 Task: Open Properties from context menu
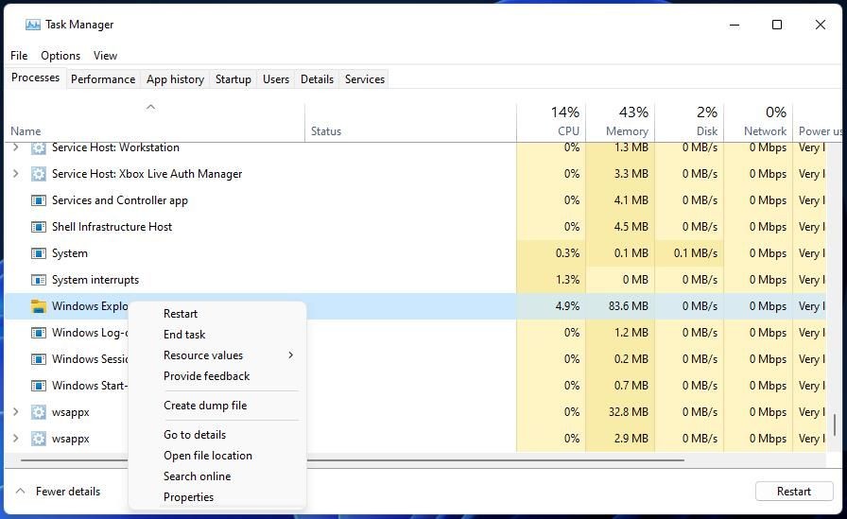(x=188, y=497)
